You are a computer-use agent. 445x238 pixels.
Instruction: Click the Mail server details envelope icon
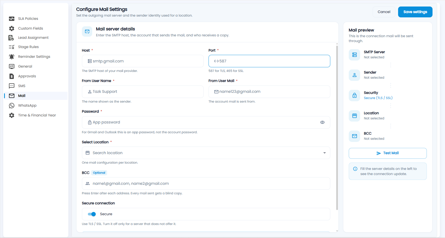coord(87,31)
